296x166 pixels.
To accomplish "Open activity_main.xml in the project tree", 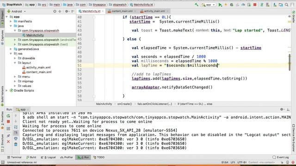I will tap(38, 67).
